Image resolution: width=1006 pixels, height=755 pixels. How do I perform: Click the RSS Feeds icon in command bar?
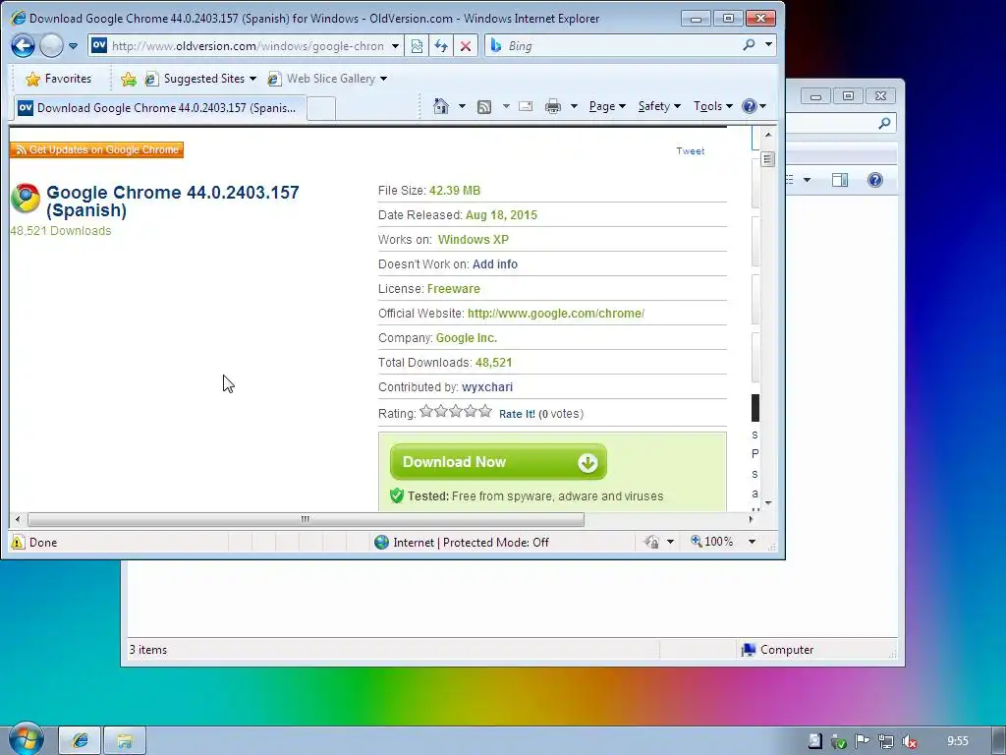click(484, 106)
